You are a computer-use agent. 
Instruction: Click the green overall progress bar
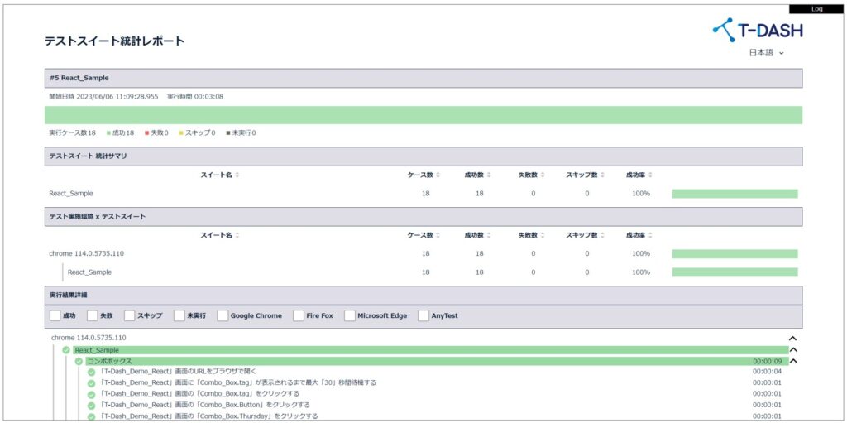pos(423,115)
